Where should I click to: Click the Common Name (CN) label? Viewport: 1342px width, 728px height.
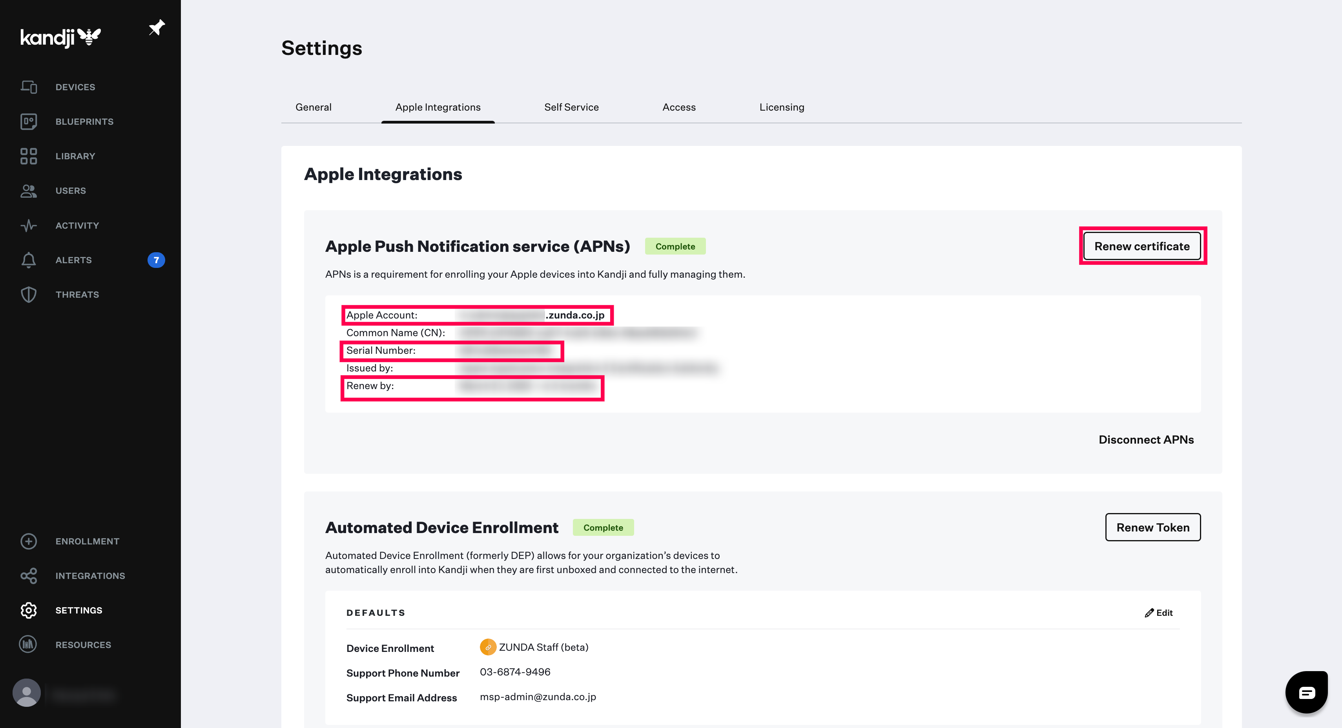coord(396,333)
